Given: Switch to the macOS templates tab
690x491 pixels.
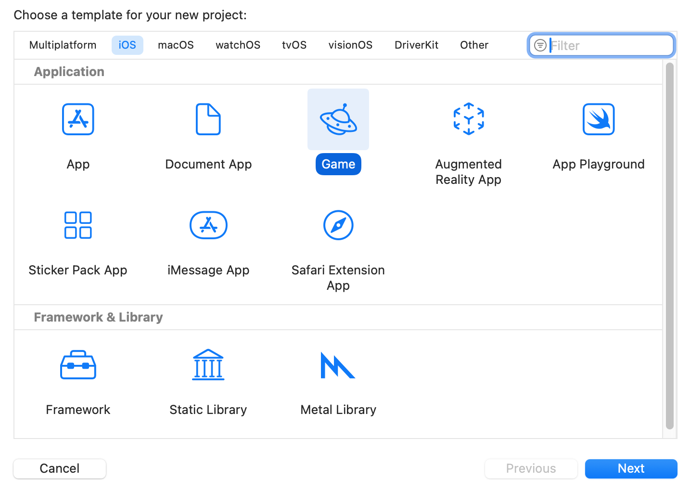Looking at the screenshot, I should click(x=176, y=45).
